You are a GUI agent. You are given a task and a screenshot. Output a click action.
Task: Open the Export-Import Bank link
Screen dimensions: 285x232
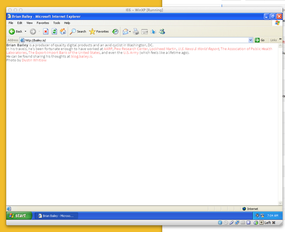[64, 53]
